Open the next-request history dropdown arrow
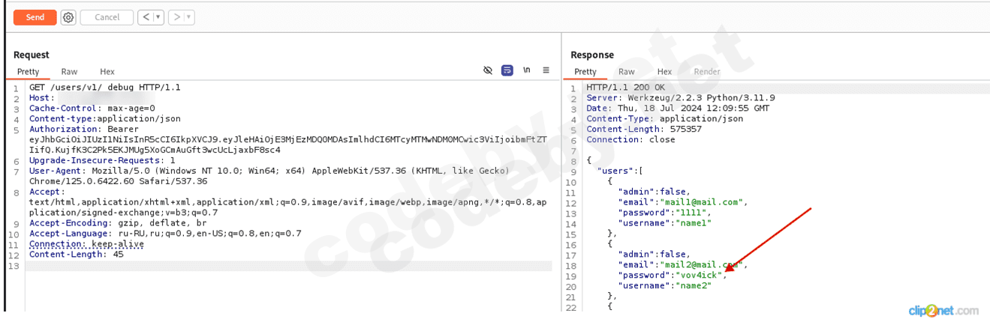 189,17
